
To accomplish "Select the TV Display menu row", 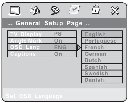I will [42, 34].
